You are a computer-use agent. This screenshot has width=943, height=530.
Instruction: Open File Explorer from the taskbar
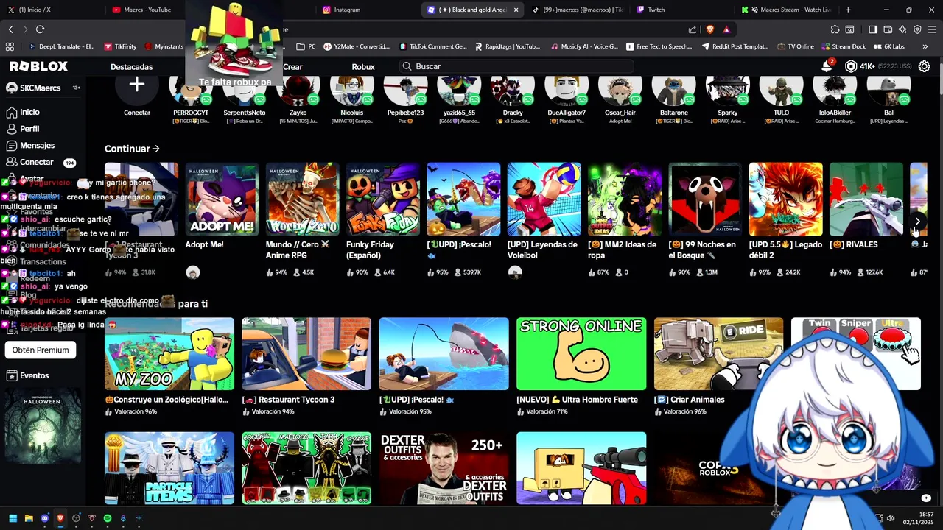coord(29,518)
